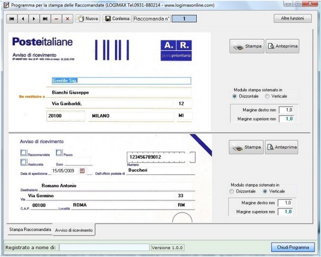321x257 pixels.
Task: Click the Versione 1.0.0 label
Action: tap(167, 247)
